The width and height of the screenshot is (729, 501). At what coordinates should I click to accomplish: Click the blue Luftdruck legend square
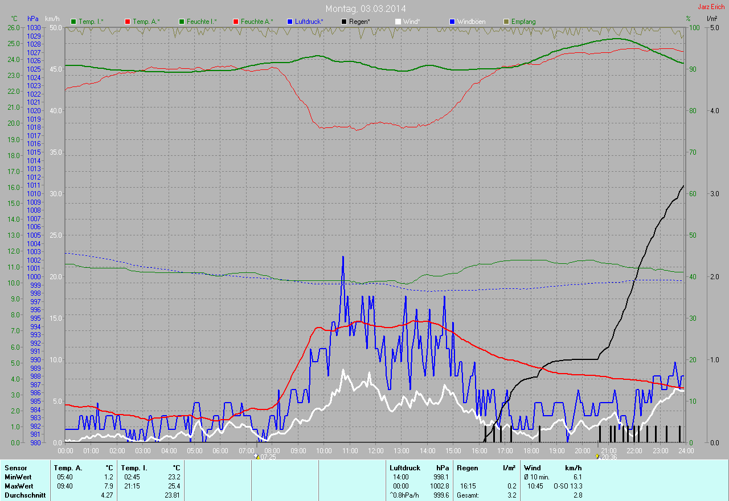pos(290,22)
